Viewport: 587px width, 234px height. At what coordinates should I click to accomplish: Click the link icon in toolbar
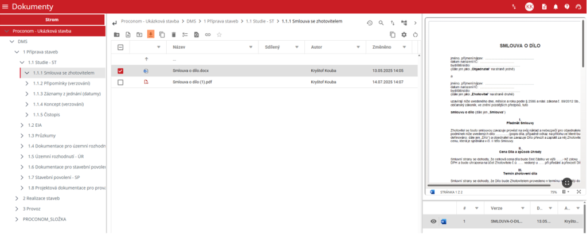208,34
